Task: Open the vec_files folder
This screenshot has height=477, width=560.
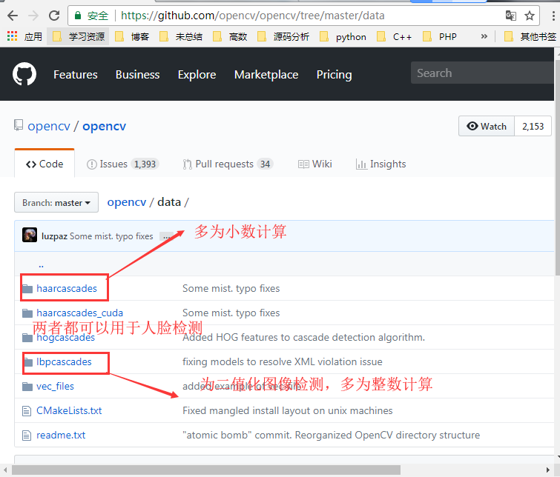Action: [x=55, y=387]
